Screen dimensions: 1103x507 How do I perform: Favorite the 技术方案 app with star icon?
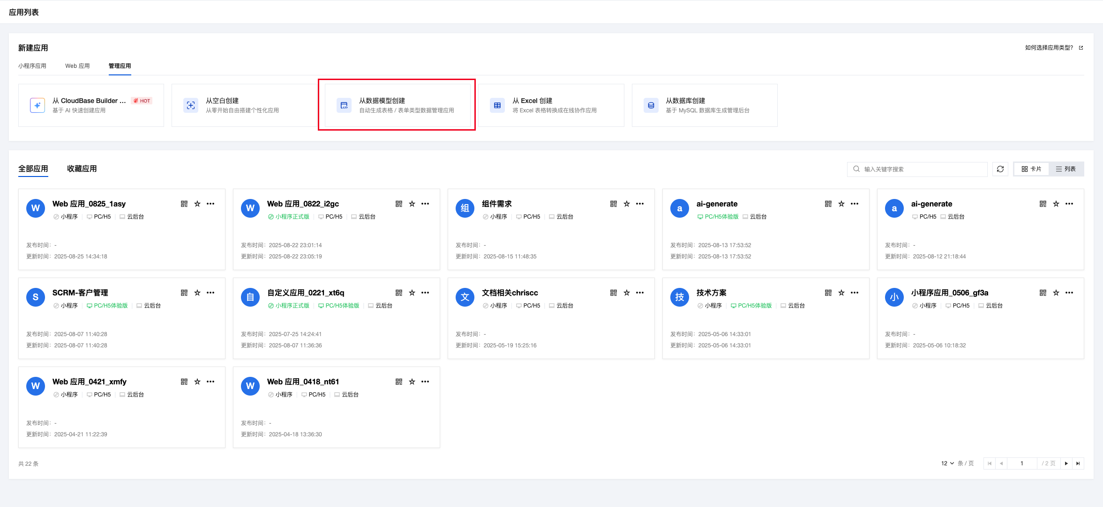click(841, 293)
